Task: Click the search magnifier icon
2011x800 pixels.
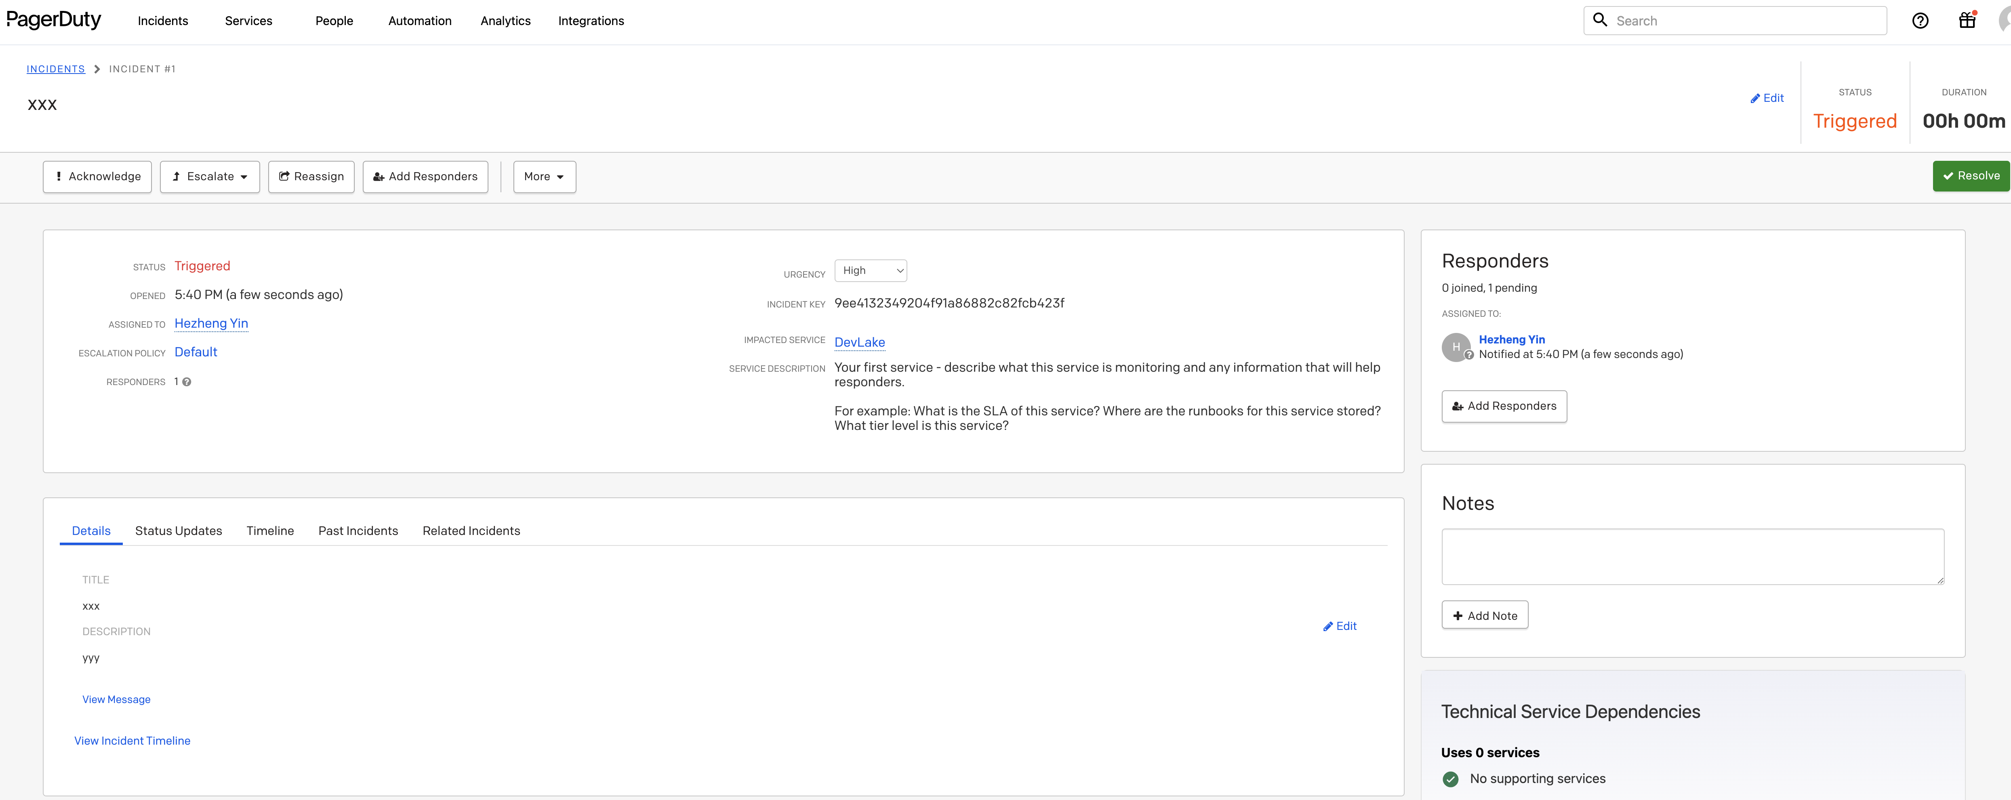Action: (x=1600, y=20)
